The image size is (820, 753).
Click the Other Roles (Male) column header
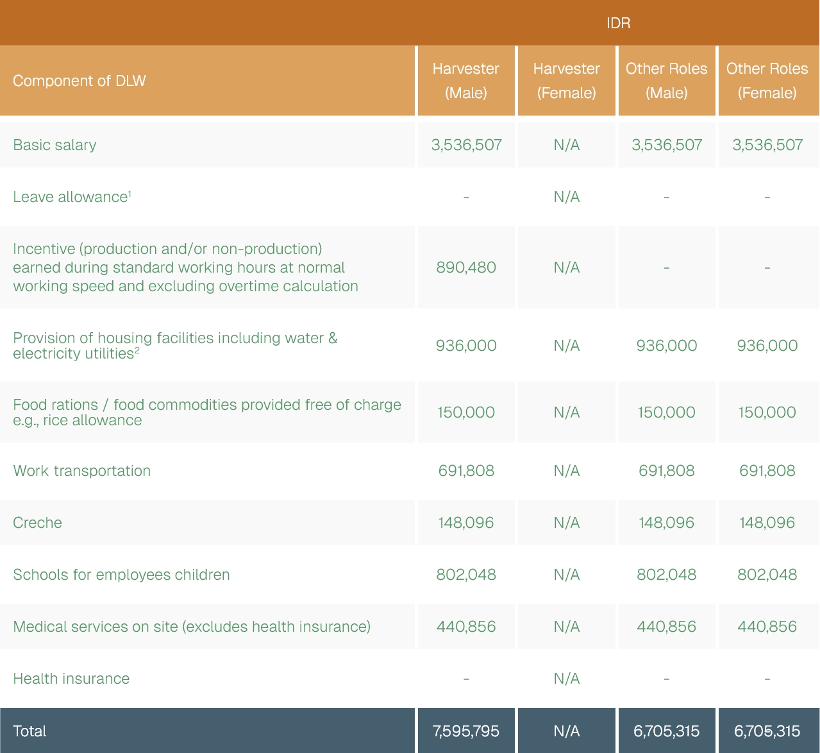click(x=666, y=81)
